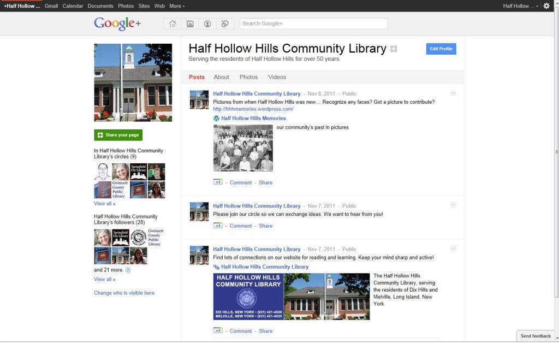Open Half Hollow Hills Community Library website link
The width and height of the screenshot is (559, 343).
pyautogui.click(x=265, y=267)
